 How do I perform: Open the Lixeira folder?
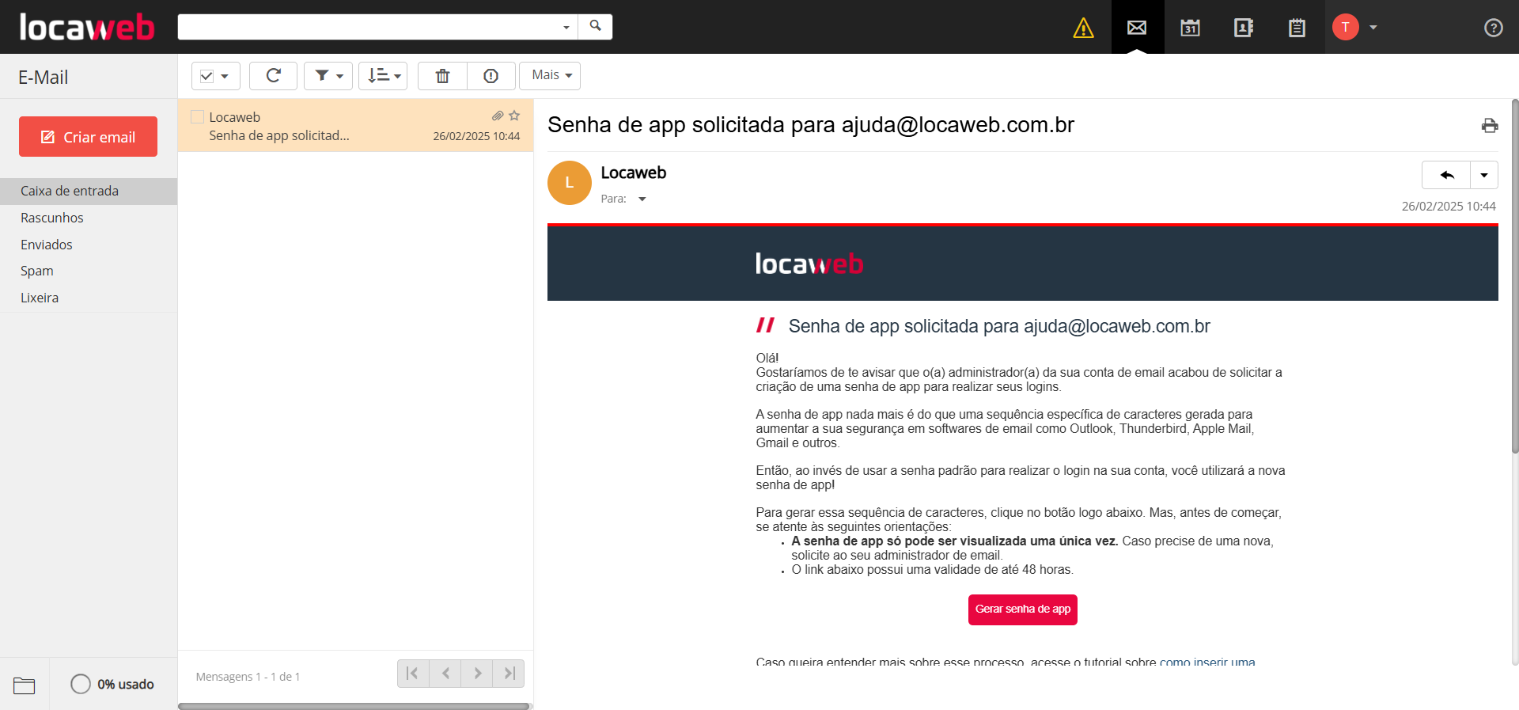89,298
